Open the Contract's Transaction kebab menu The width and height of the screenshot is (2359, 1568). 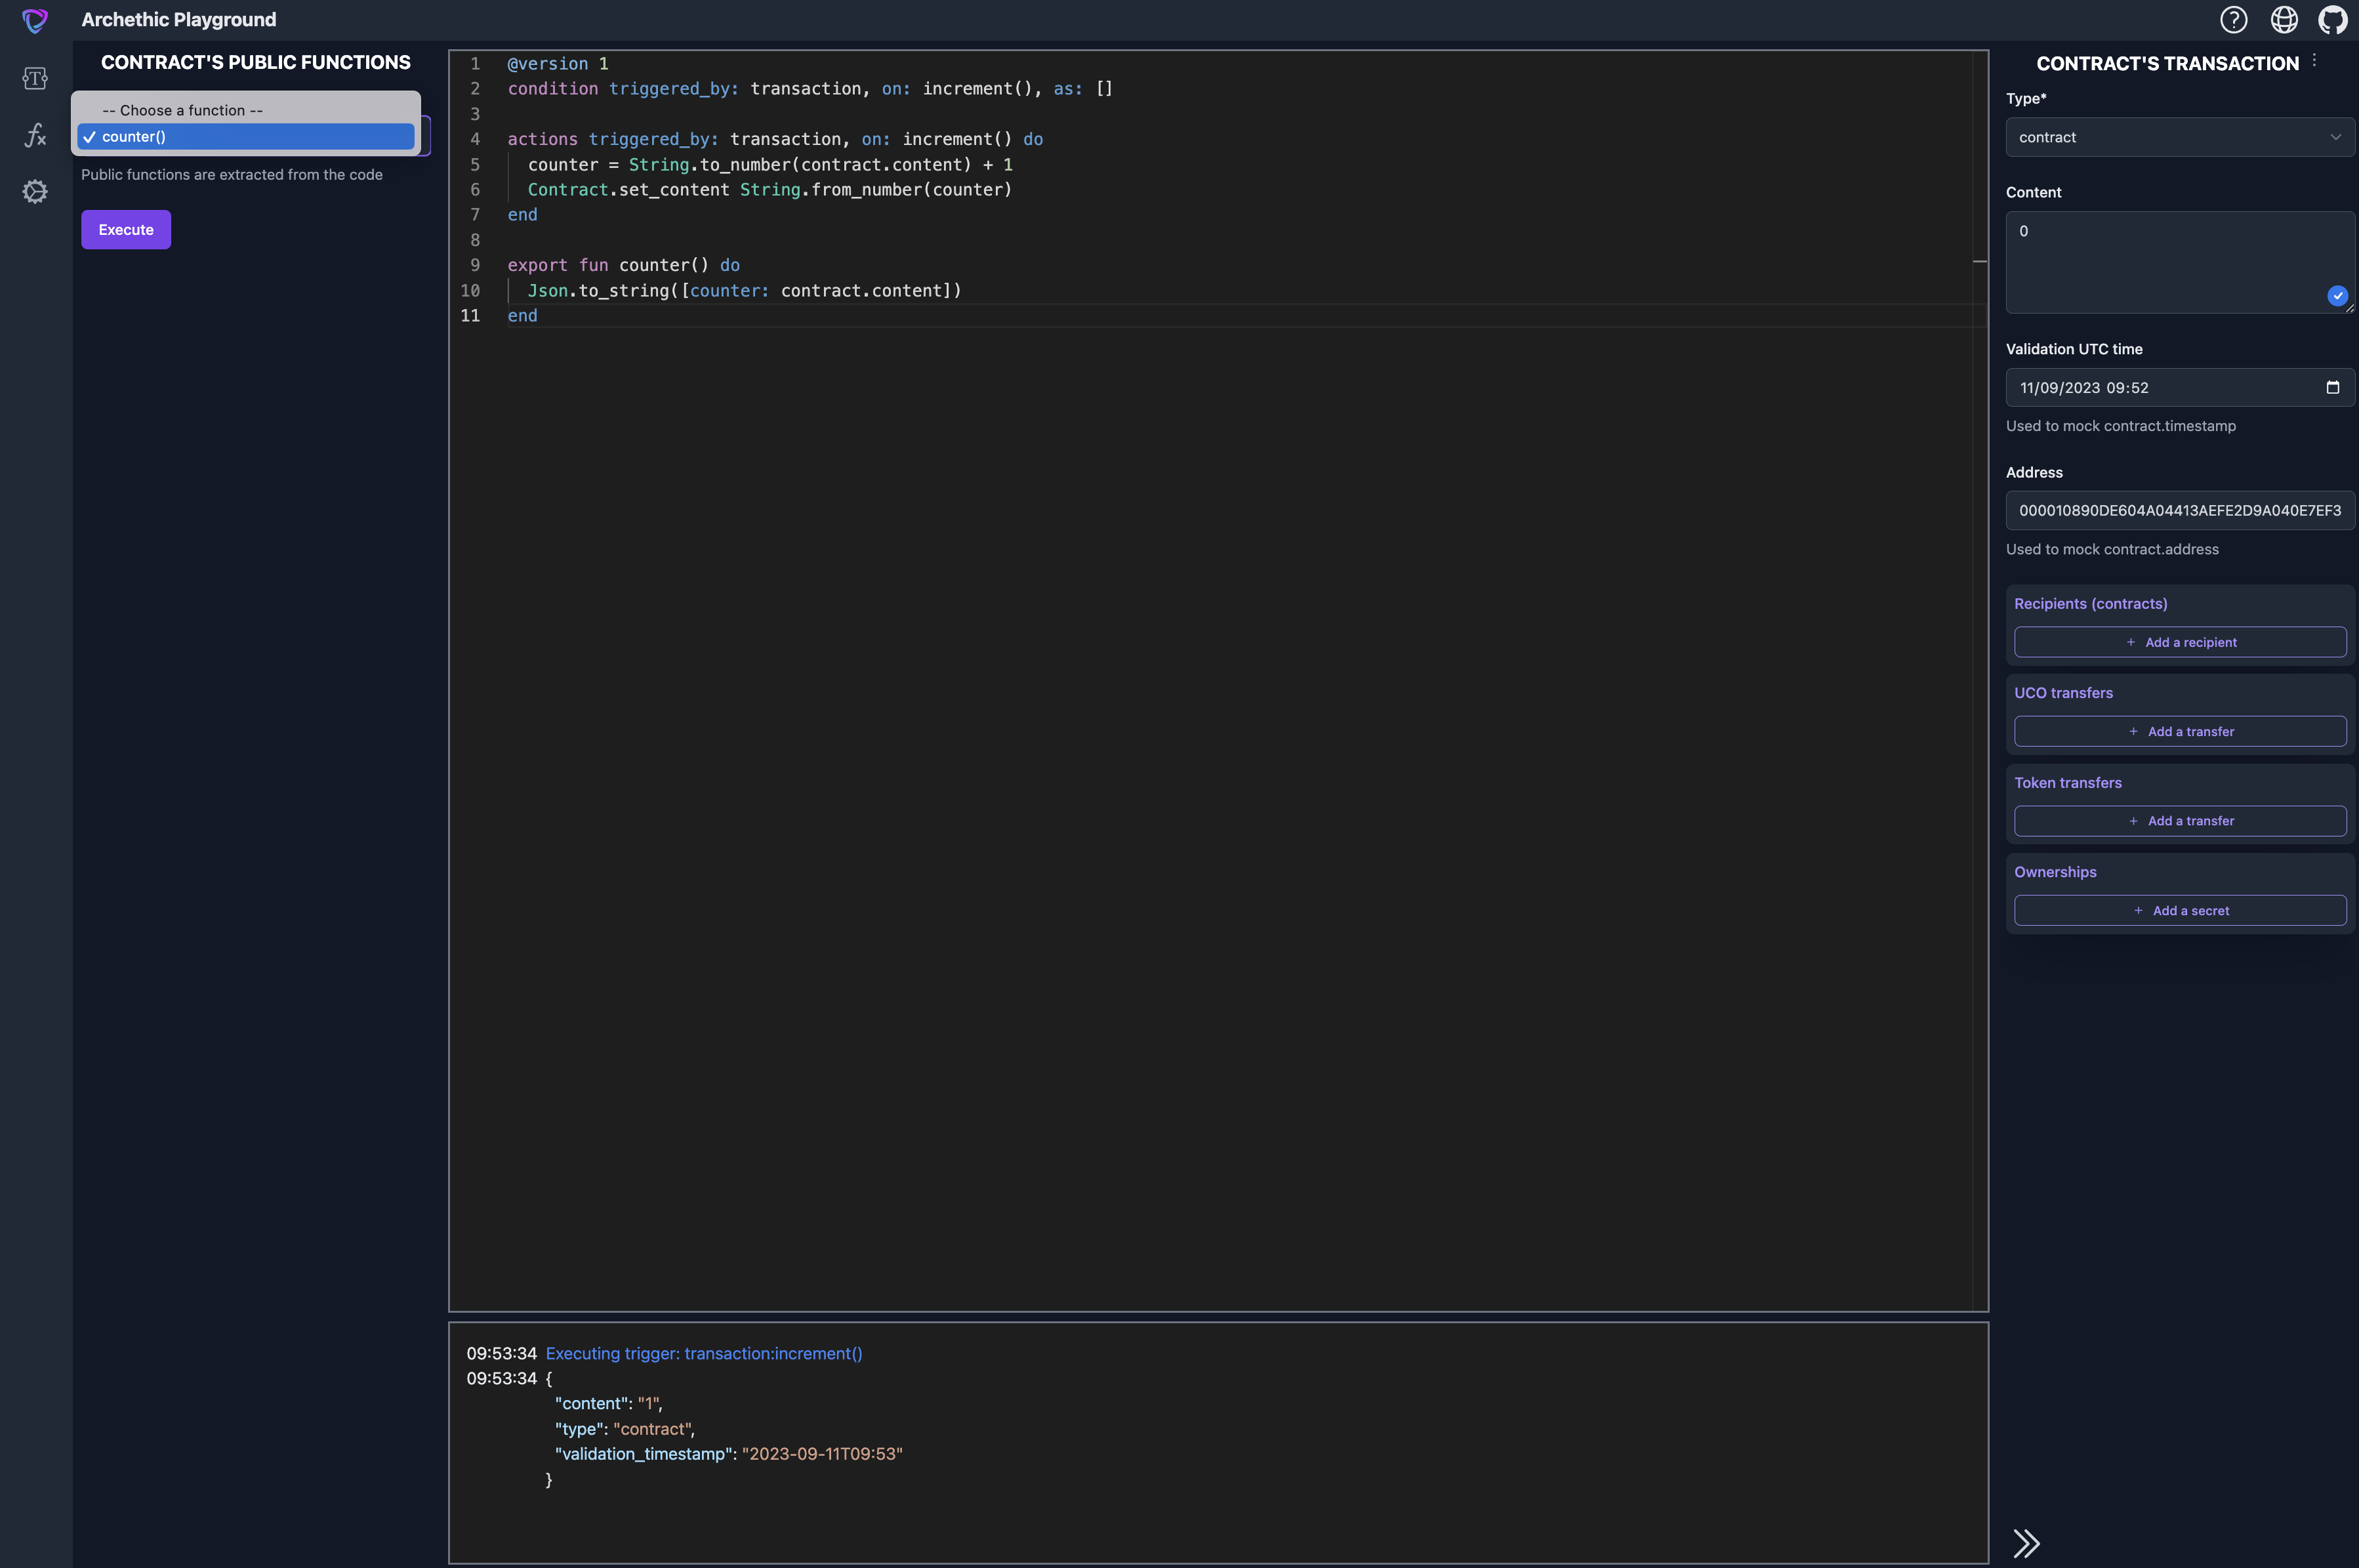pyautogui.click(x=2314, y=61)
